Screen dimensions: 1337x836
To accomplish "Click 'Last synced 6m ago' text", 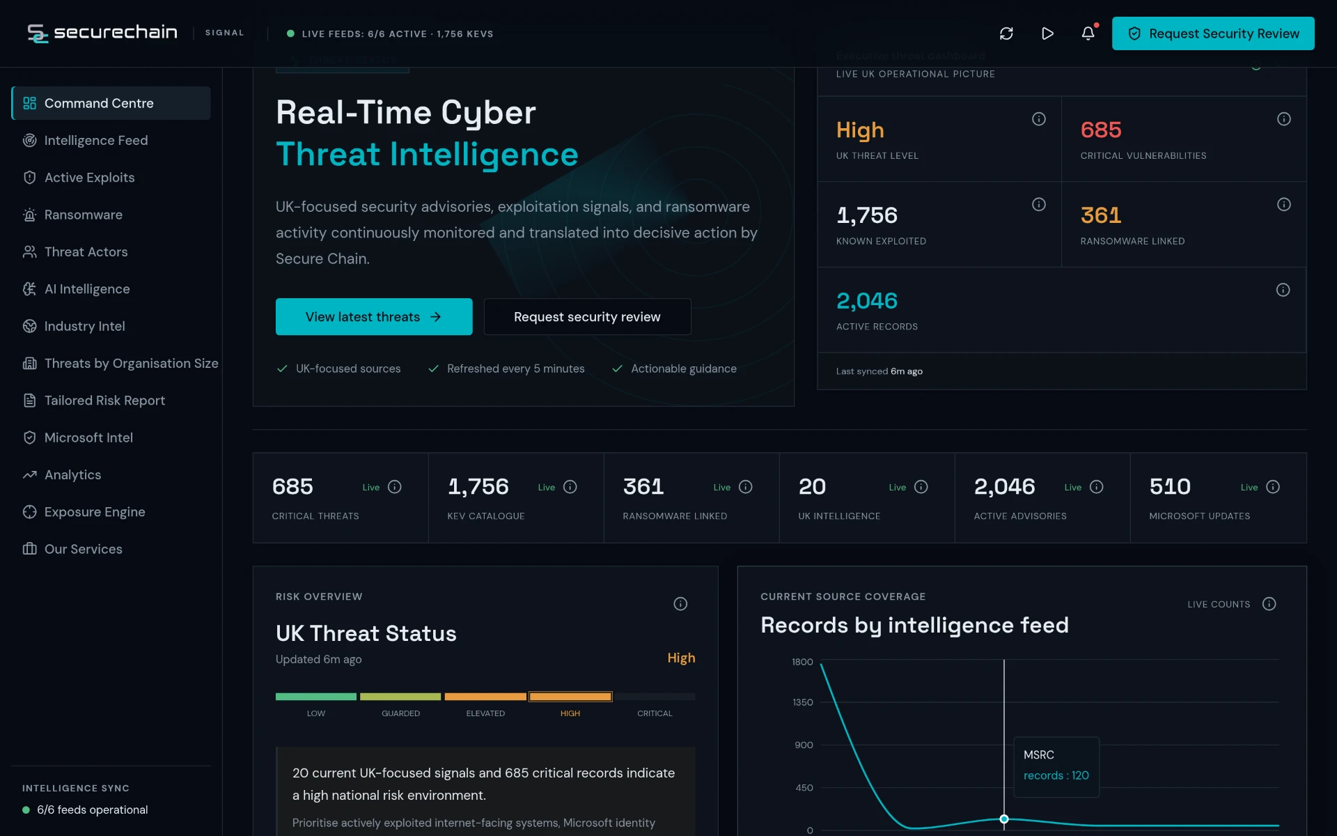I will (x=879, y=371).
